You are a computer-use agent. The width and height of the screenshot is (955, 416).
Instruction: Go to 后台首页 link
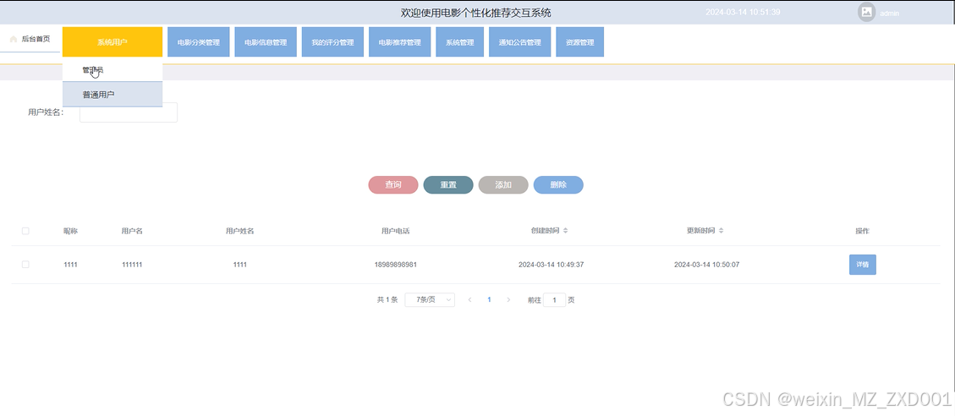tap(36, 39)
